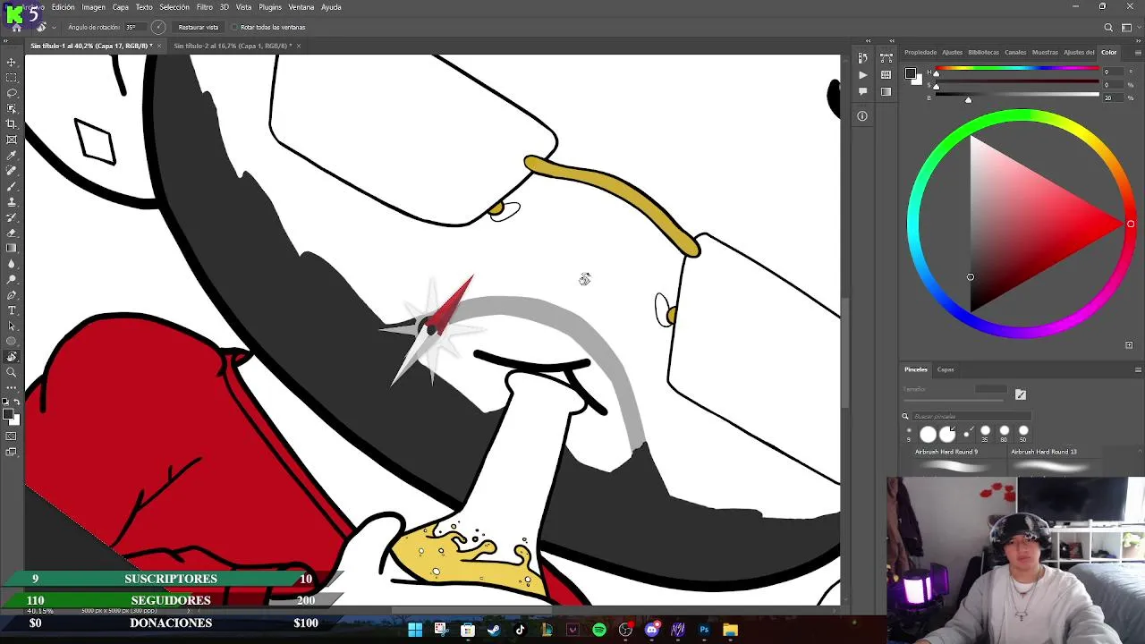Enable Rotar todas las ventanas checkbox
Screen dimensions: 1145x644
tap(235, 27)
